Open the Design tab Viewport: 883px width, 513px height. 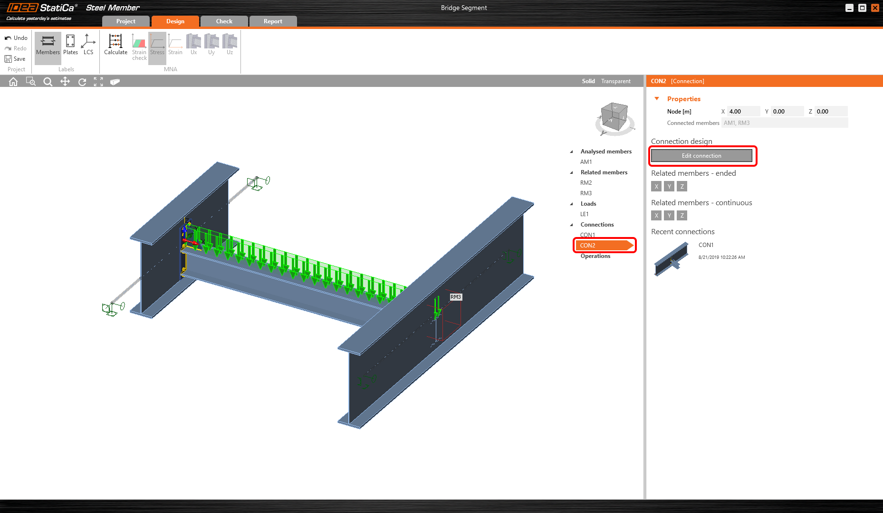click(x=175, y=21)
